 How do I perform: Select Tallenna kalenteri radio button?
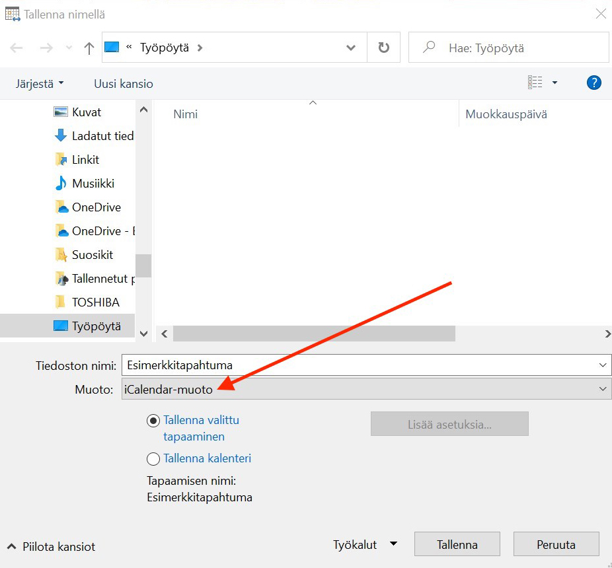(153, 459)
